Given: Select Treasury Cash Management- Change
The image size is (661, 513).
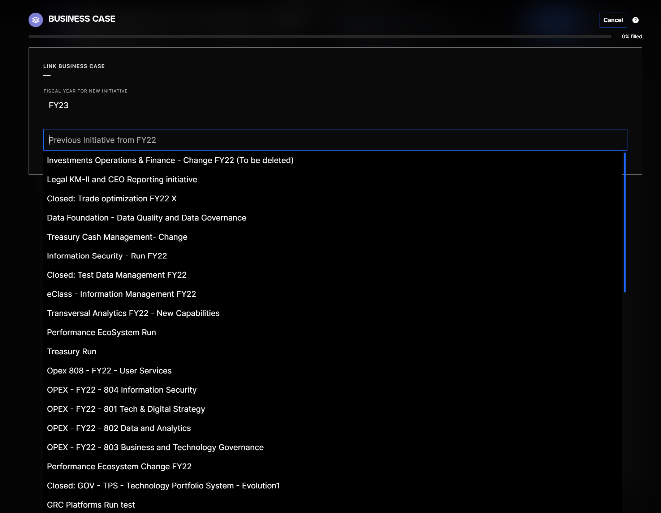Looking at the screenshot, I should tap(117, 237).
